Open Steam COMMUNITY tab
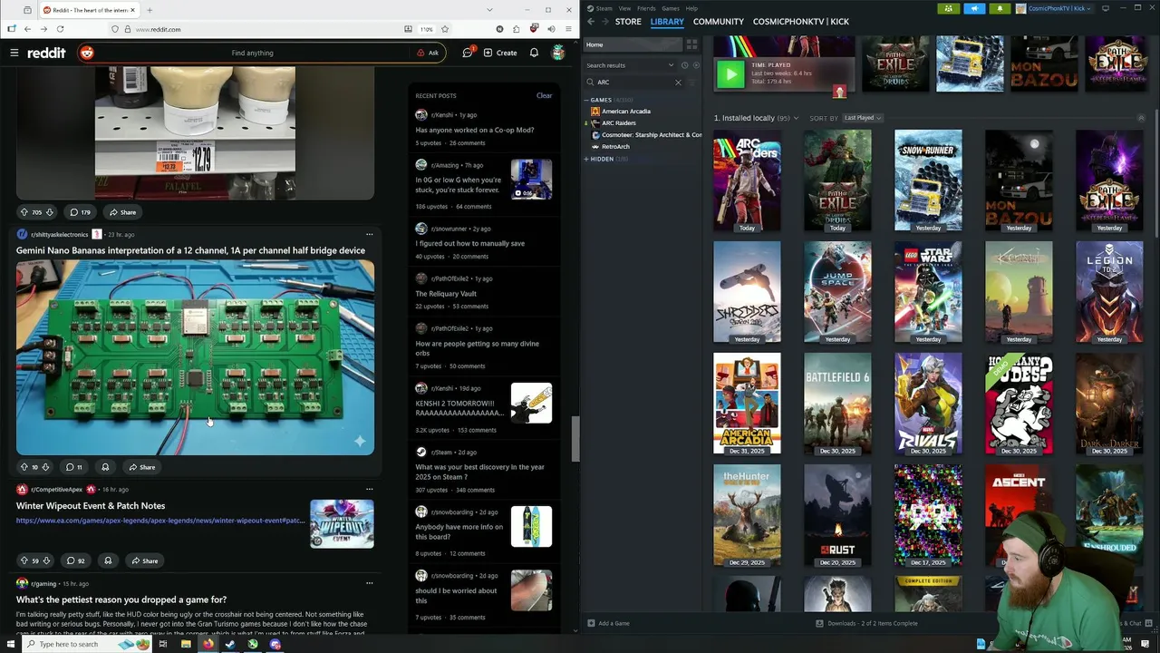Image resolution: width=1160 pixels, height=653 pixels. coord(719,22)
